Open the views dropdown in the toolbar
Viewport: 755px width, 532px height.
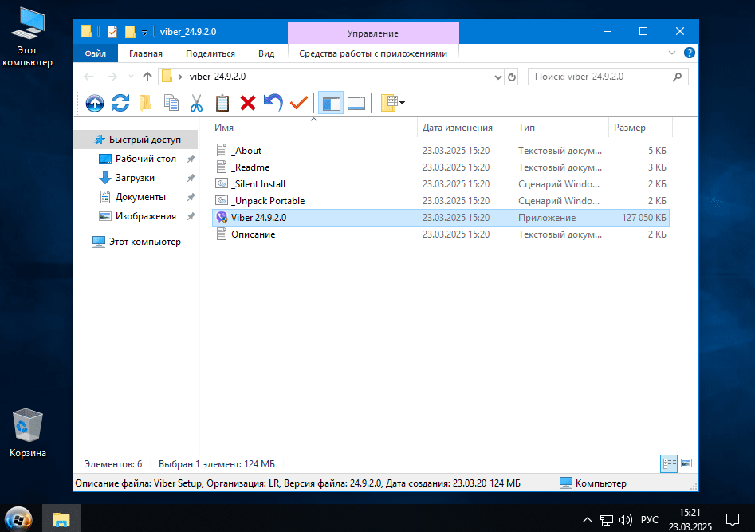point(393,102)
